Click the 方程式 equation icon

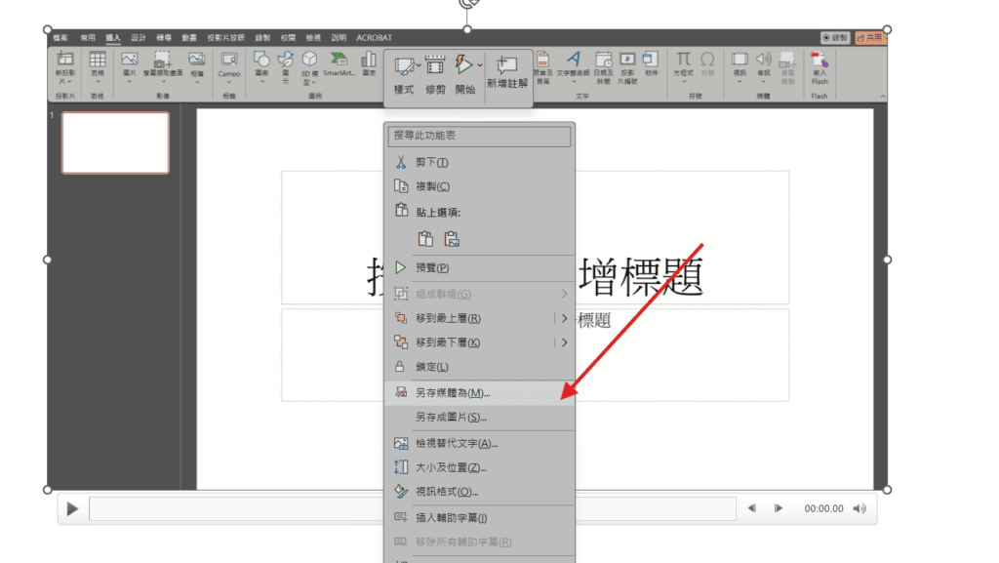pyautogui.click(x=684, y=61)
